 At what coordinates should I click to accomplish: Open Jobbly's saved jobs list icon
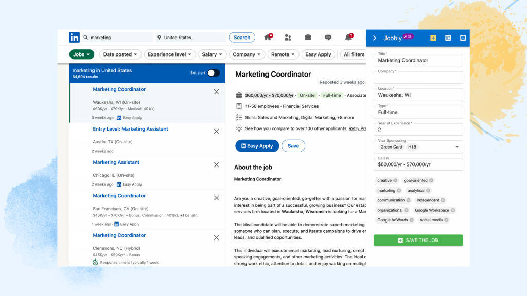coord(448,38)
